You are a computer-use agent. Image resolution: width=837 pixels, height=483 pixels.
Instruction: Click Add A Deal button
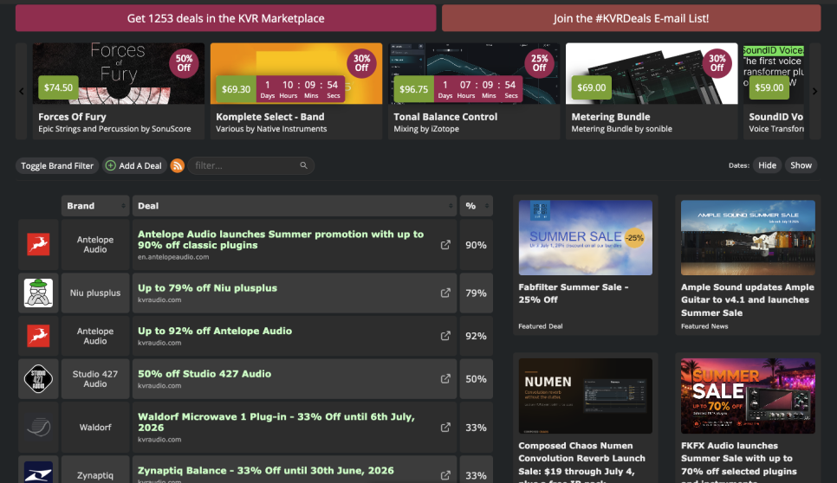pyautogui.click(x=134, y=166)
